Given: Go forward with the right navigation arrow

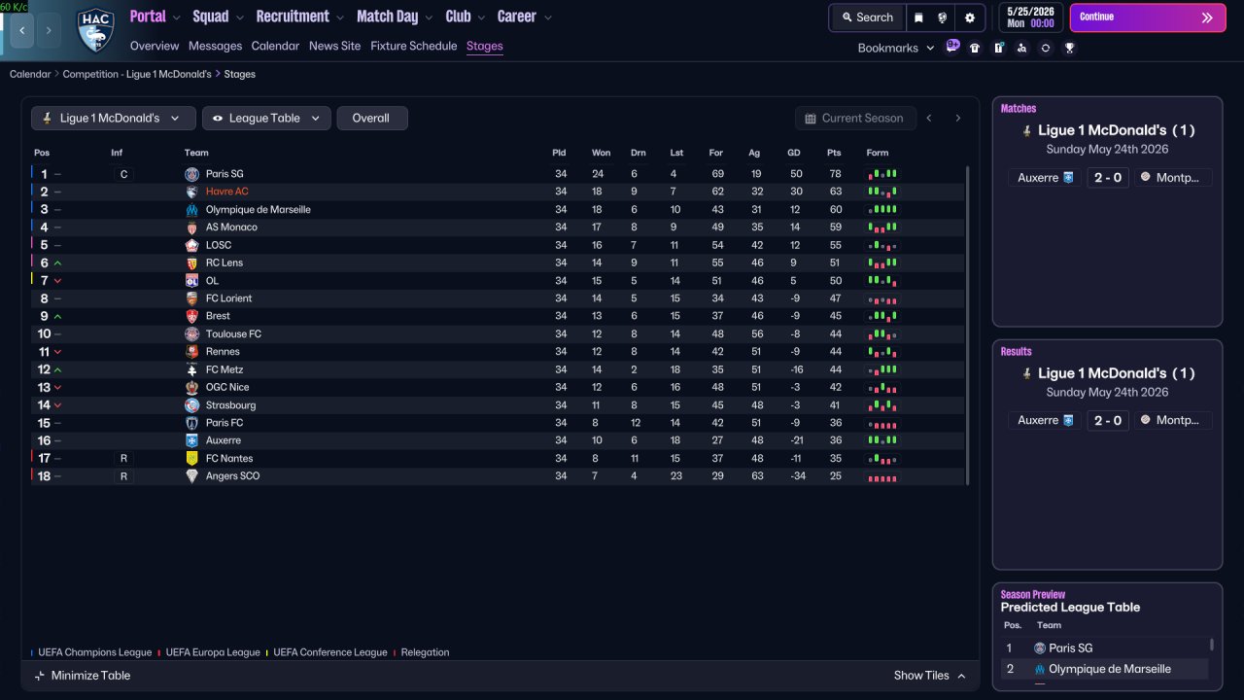Looking at the screenshot, I should 49,30.
